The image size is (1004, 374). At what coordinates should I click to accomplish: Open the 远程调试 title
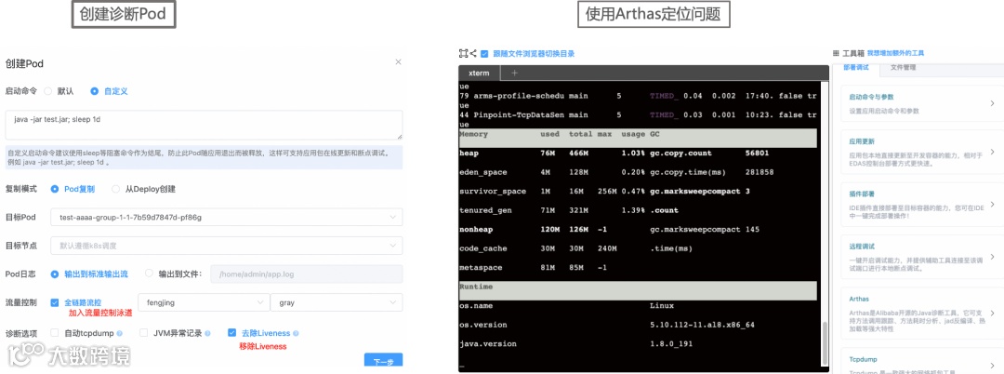coord(861,247)
